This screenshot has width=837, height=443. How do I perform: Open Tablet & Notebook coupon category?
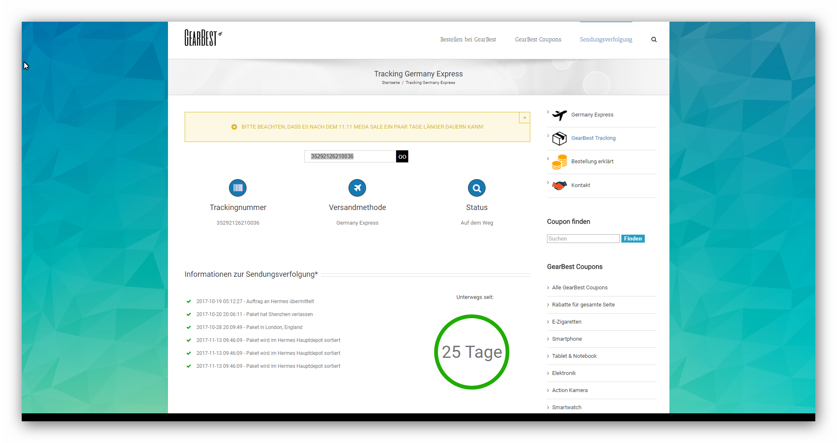tap(574, 356)
